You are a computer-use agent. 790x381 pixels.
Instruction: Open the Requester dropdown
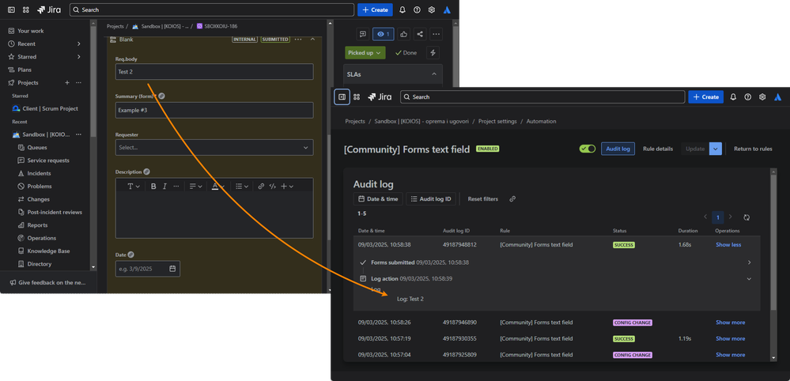pyautogui.click(x=214, y=148)
